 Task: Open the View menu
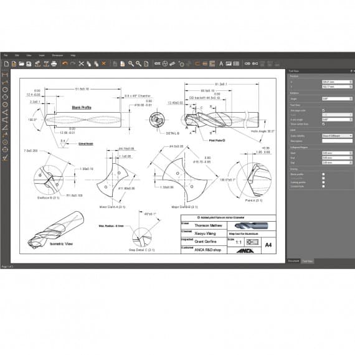pos(29,55)
